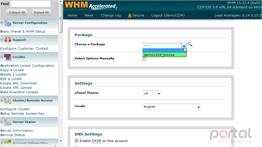Open Locale XML Download link
Viewport: 262px width, 147px height.
coord(19,83)
